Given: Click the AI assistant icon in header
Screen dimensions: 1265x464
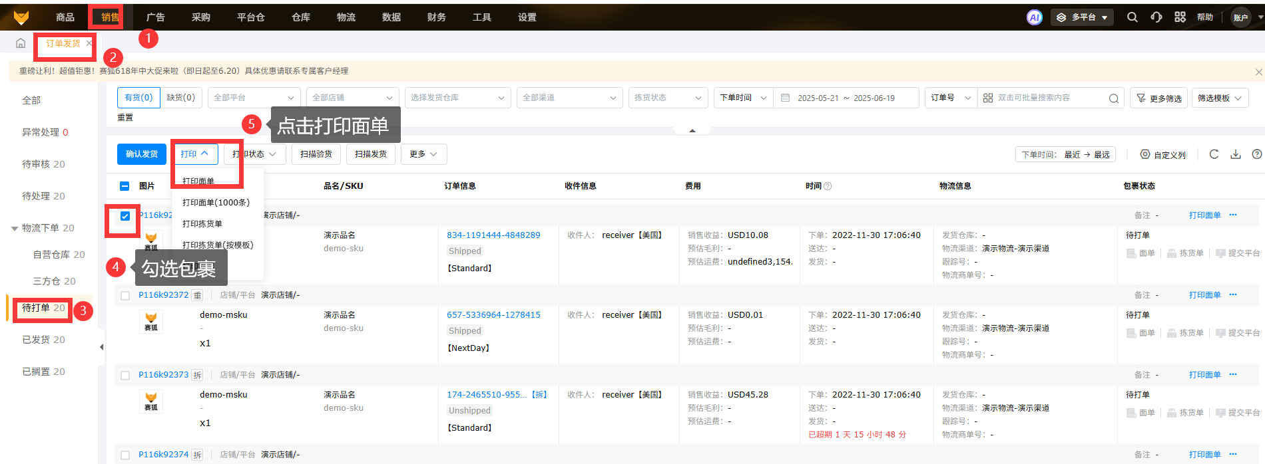Looking at the screenshot, I should [x=1034, y=17].
